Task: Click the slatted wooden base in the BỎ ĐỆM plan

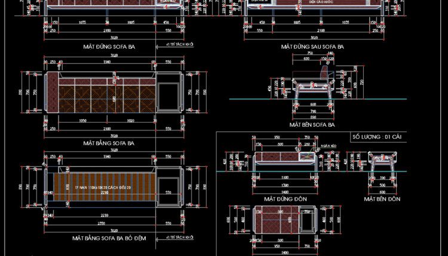Action: (105, 187)
